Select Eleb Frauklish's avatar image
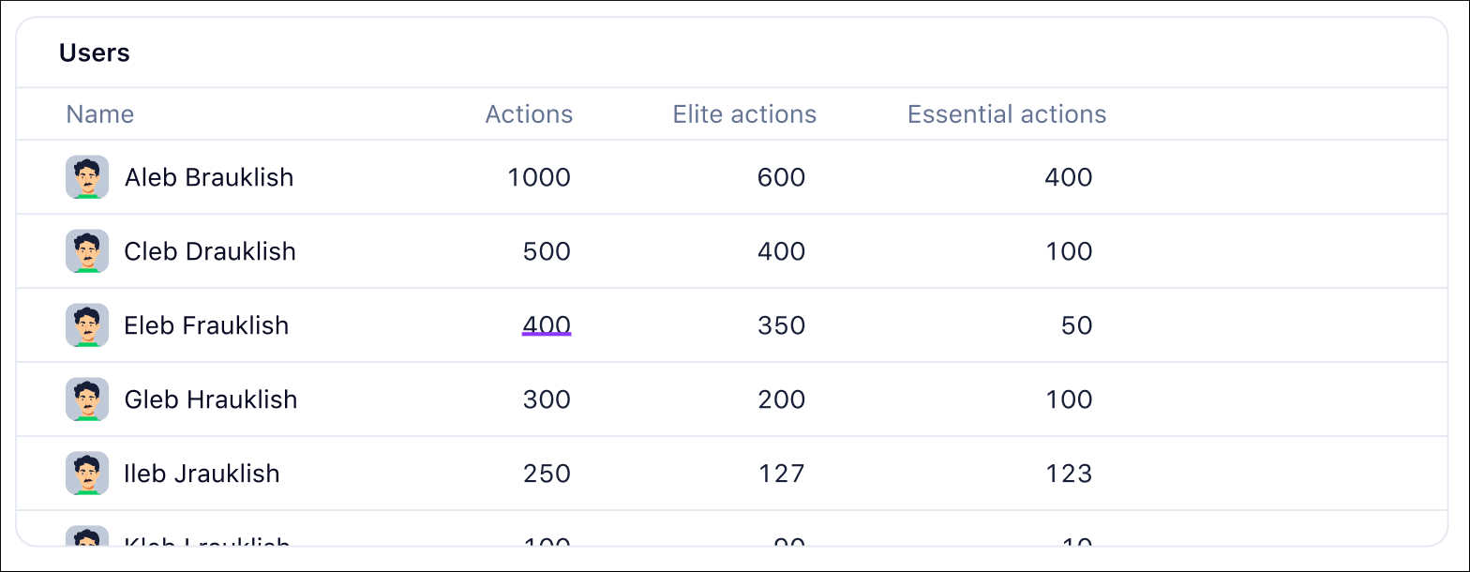 coord(87,325)
